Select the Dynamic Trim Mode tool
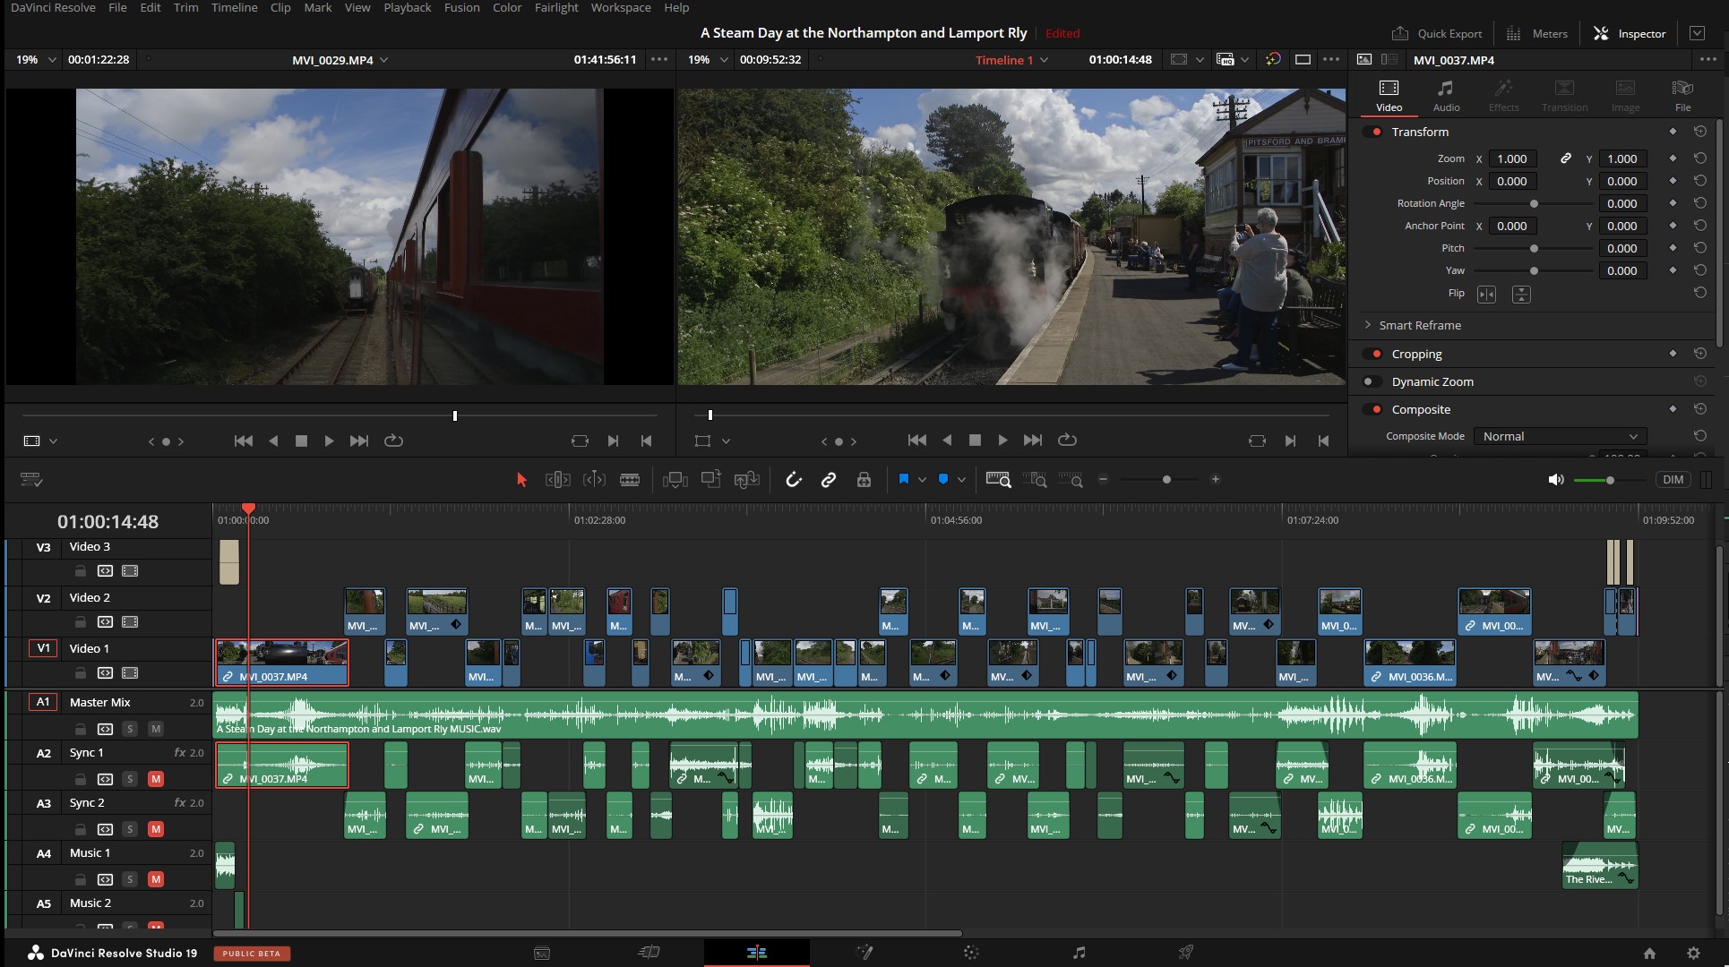This screenshot has width=1729, height=967. coord(594,480)
